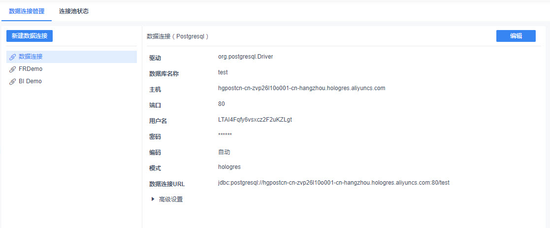The image size is (550, 228).
Task: Click the 主机 field label
Action: pyautogui.click(x=155, y=90)
